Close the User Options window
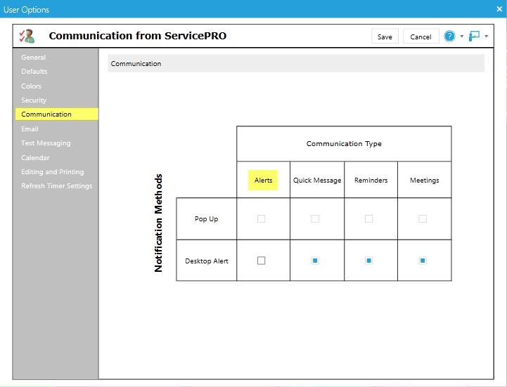This screenshot has height=387, width=507. coord(499,9)
